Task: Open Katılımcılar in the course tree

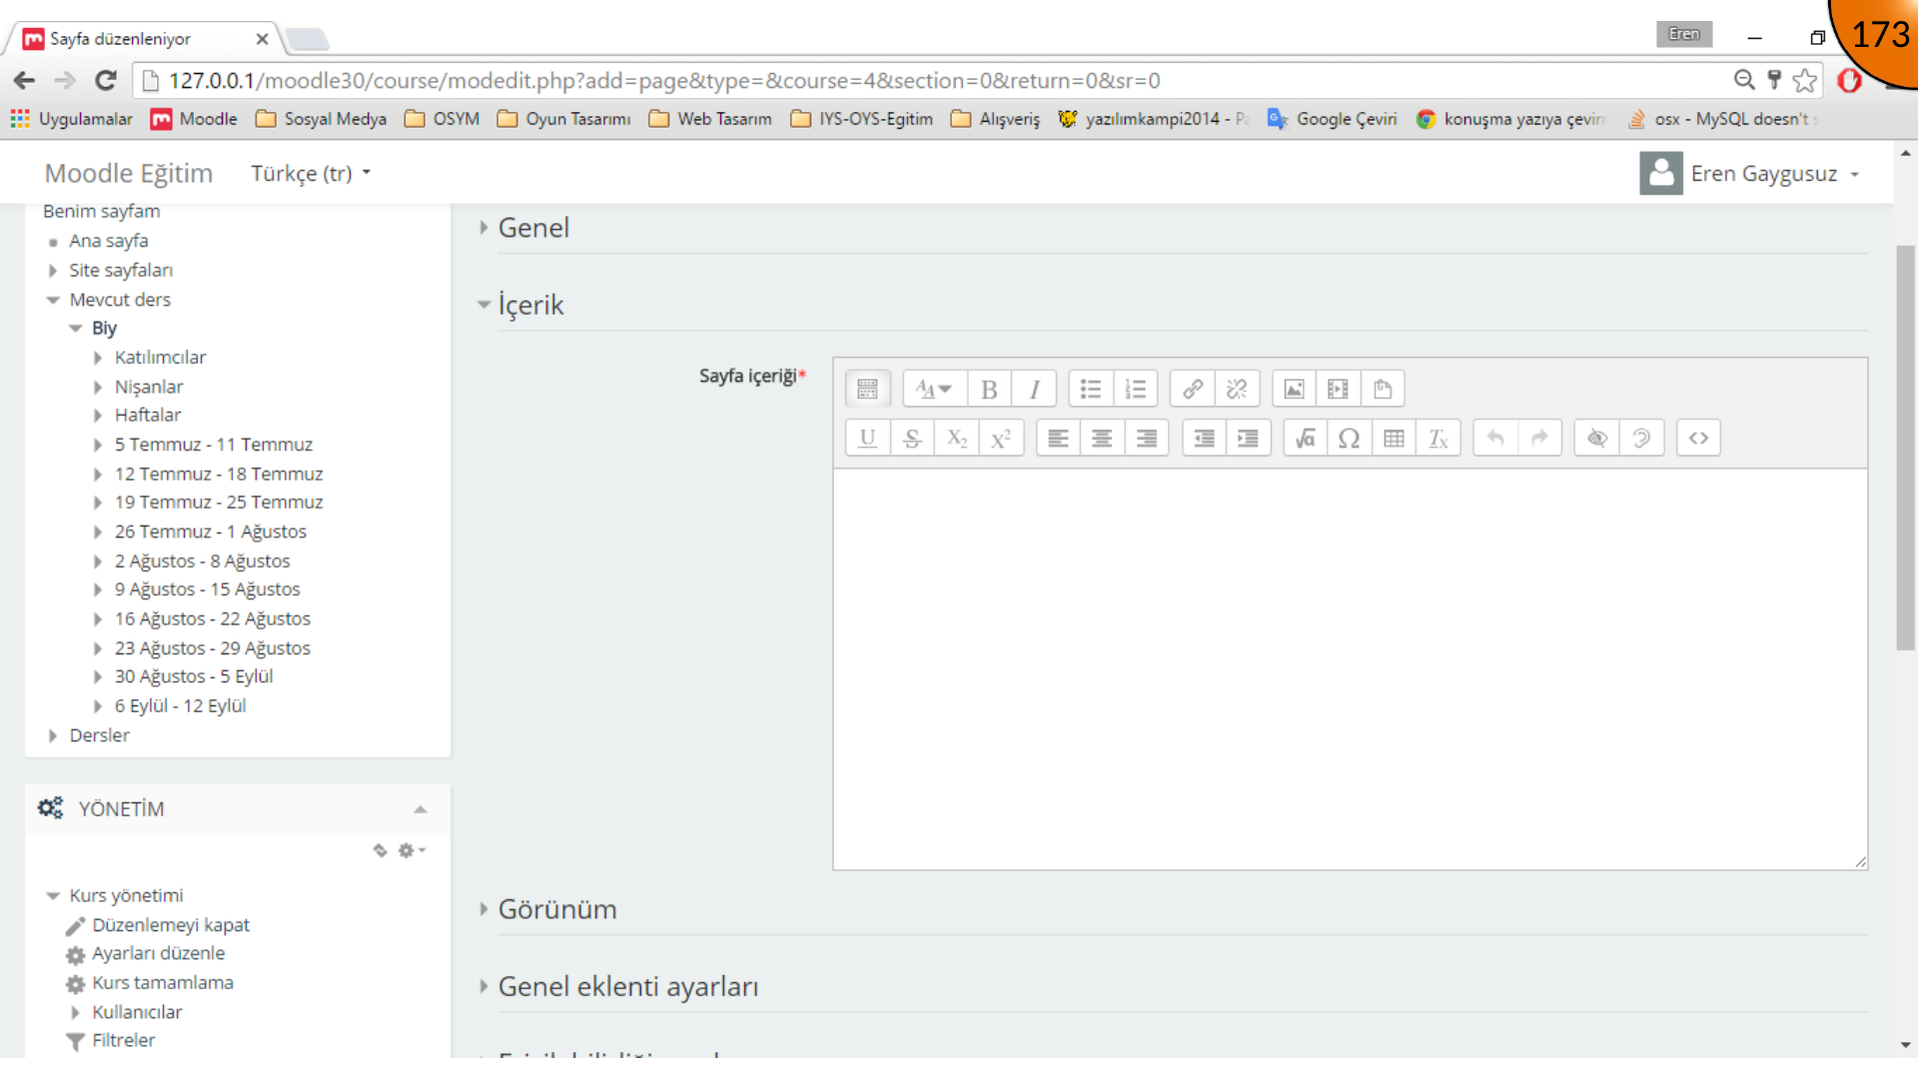Action: (x=160, y=358)
